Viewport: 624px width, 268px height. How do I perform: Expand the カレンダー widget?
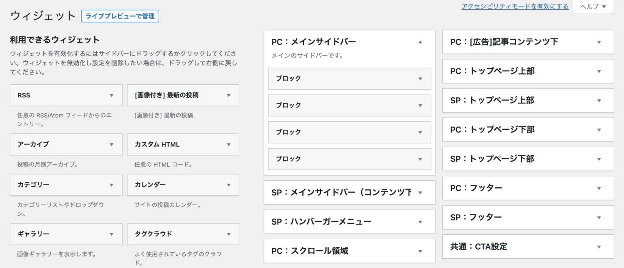228,185
